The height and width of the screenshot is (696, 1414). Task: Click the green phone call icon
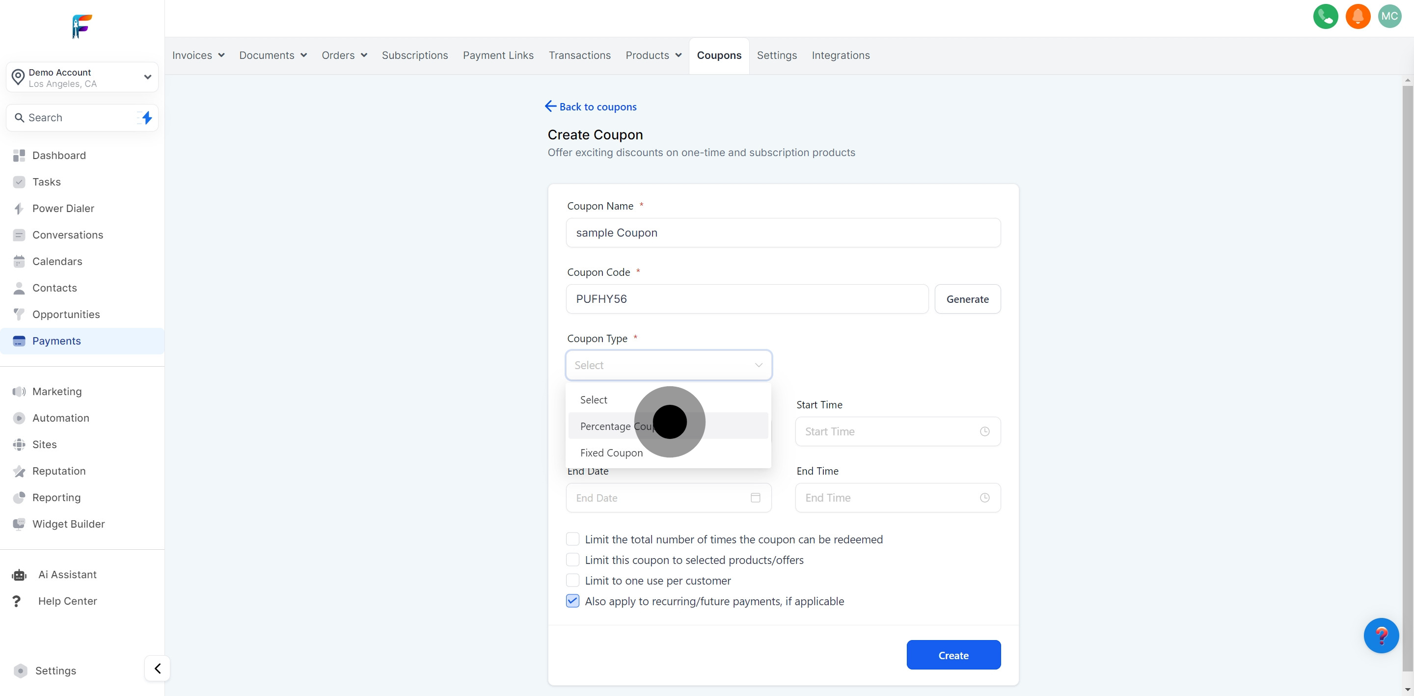tap(1325, 17)
